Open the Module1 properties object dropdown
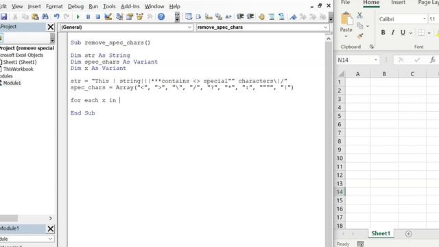 [x=50, y=239]
